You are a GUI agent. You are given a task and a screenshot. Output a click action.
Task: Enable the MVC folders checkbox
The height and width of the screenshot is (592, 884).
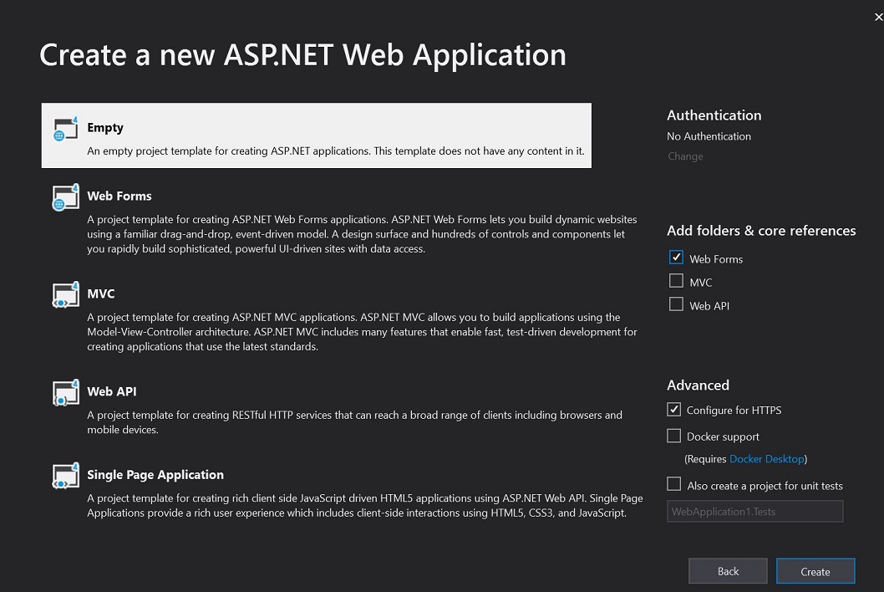coord(676,282)
